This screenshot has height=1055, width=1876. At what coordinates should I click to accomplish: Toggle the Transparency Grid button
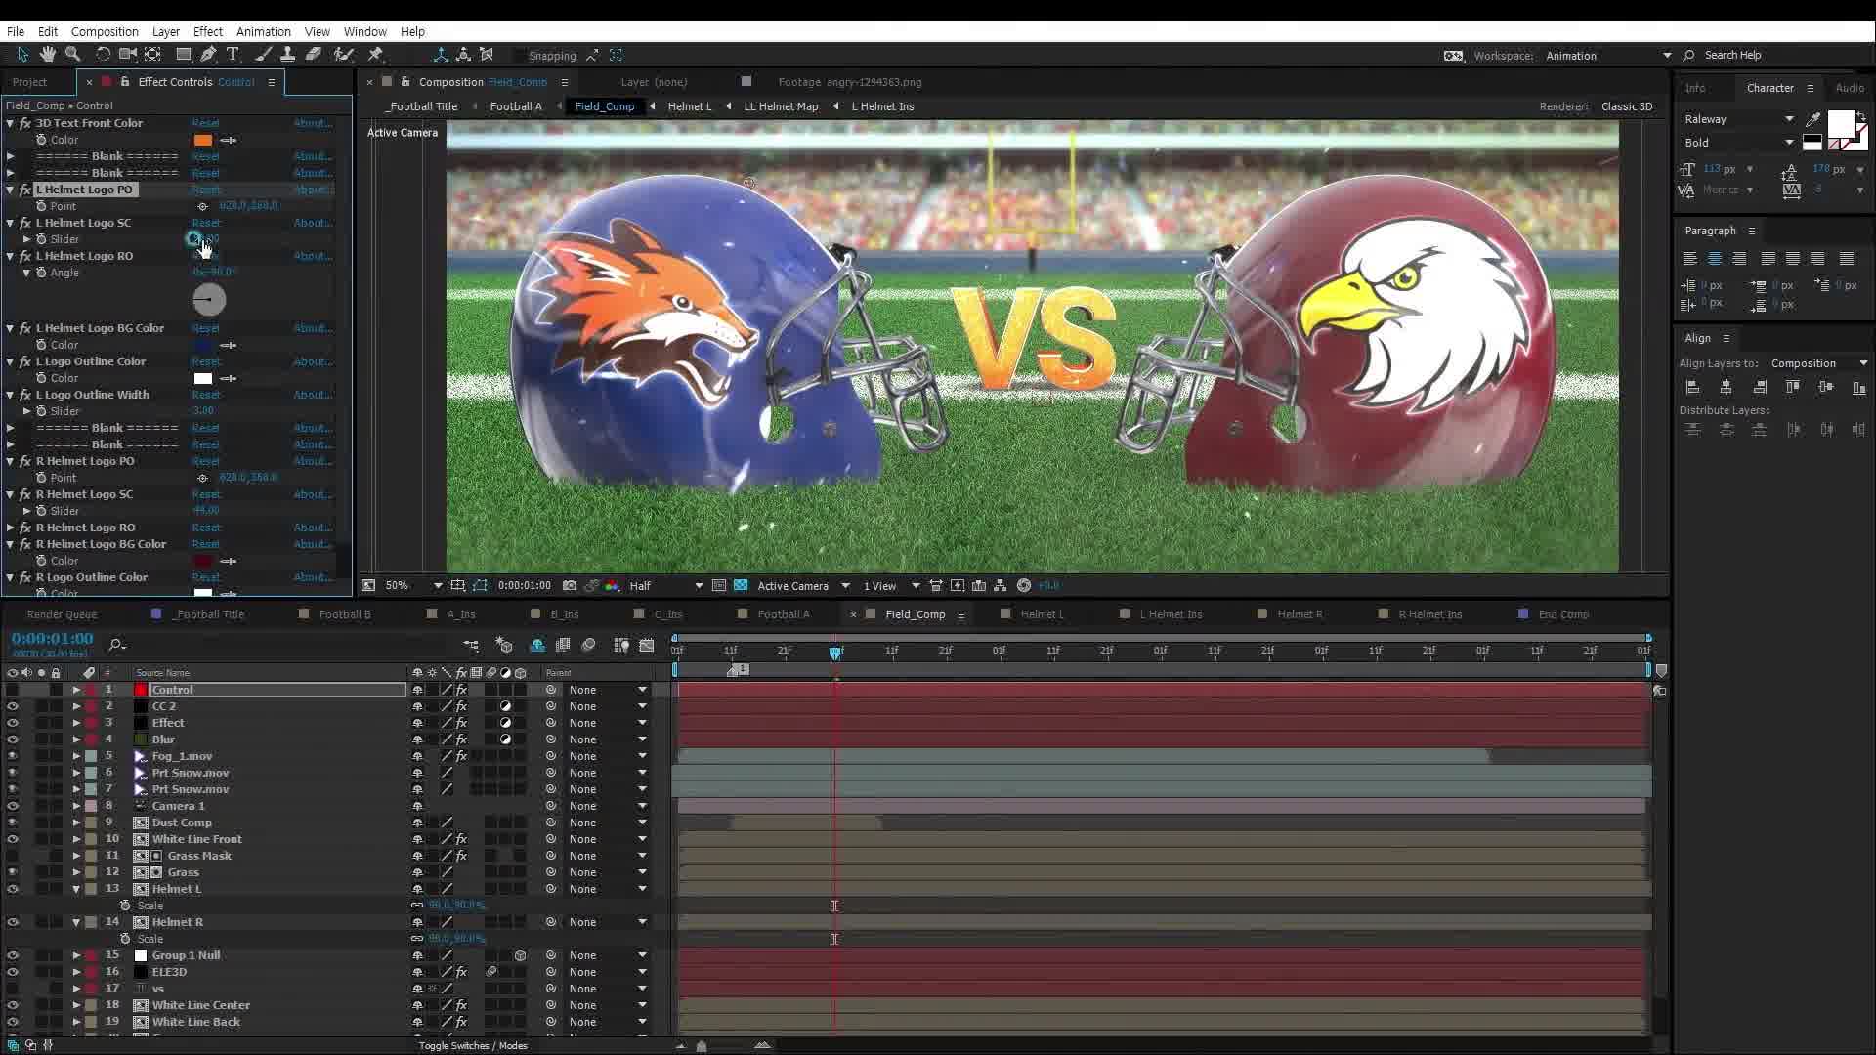(741, 586)
